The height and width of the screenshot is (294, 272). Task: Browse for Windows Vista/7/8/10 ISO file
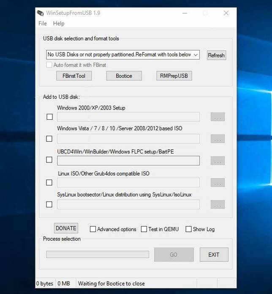218,139
